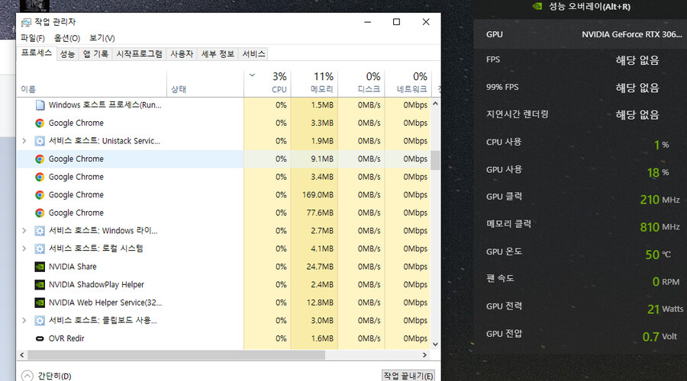Click the Chrome icon on the 9.1MB row
Image resolution: width=687 pixels, height=381 pixels.
coord(40,158)
